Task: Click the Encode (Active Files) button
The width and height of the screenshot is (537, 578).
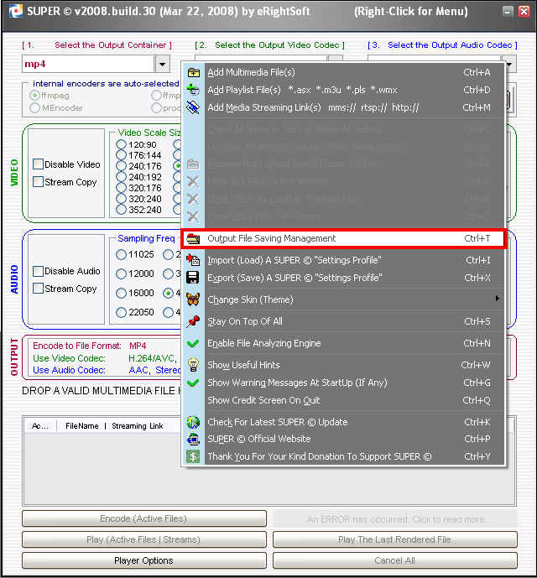Action: (144, 518)
